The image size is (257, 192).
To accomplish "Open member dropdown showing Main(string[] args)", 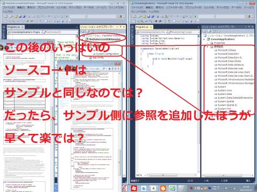I will (184, 32).
